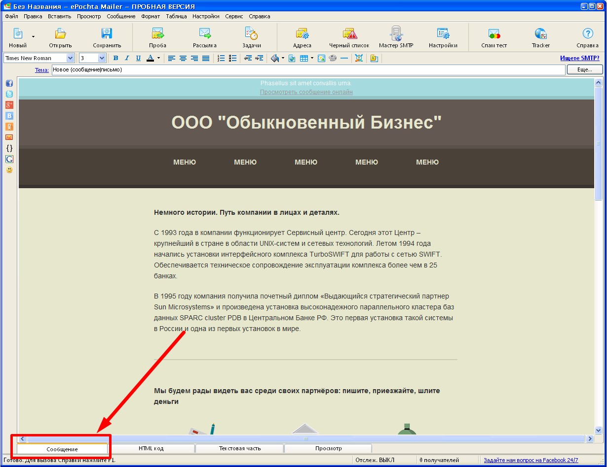Create a new message with Новый
Image resolution: width=607 pixels, height=467 pixels.
point(18,37)
